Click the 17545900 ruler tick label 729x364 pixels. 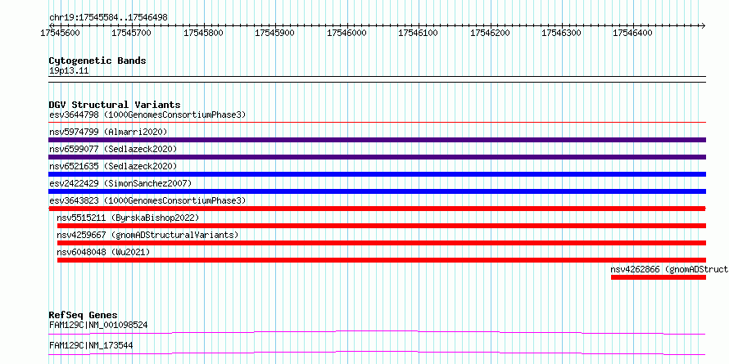pyautogui.click(x=274, y=33)
